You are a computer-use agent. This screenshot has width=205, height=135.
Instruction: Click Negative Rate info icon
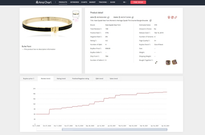(x=101, y=37)
